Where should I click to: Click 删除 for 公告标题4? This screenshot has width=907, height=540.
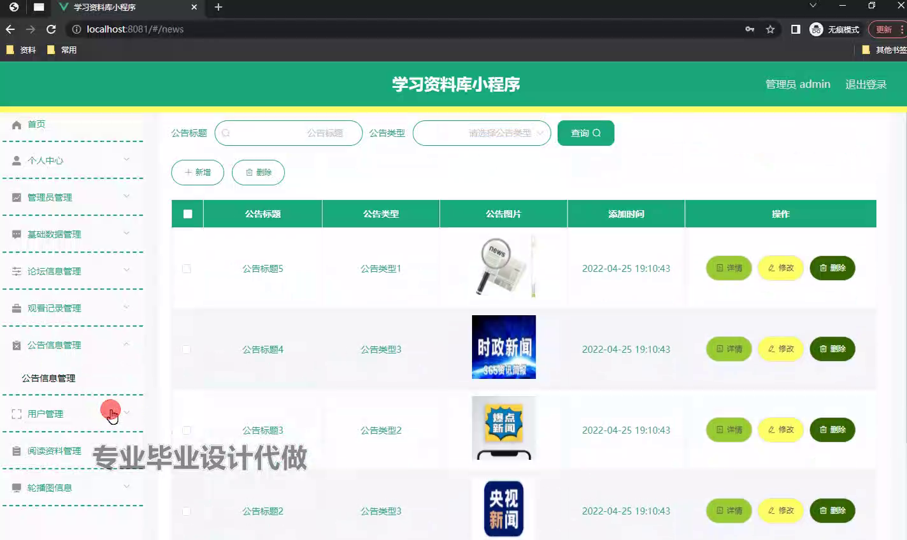click(832, 349)
